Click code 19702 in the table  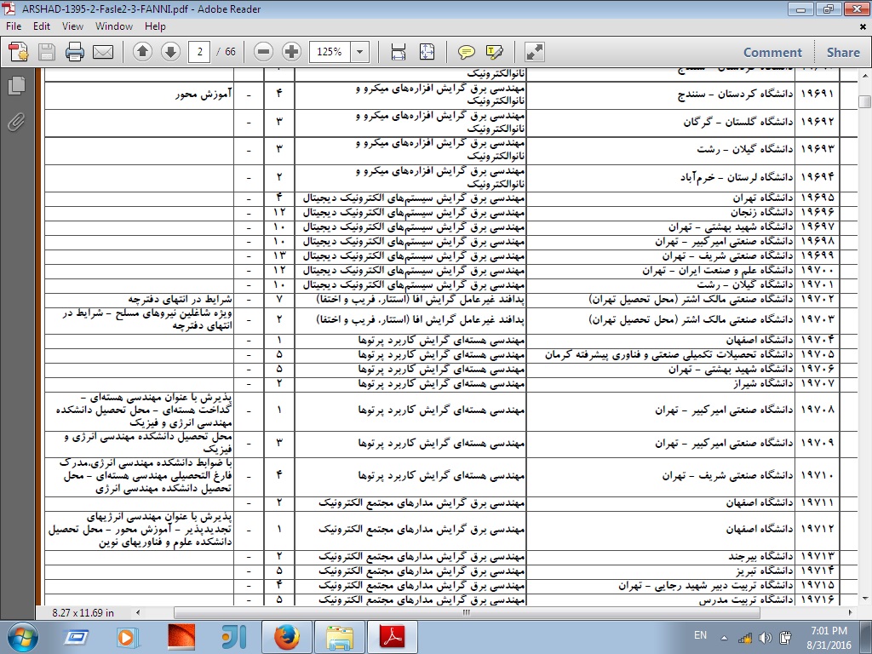[x=817, y=300]
